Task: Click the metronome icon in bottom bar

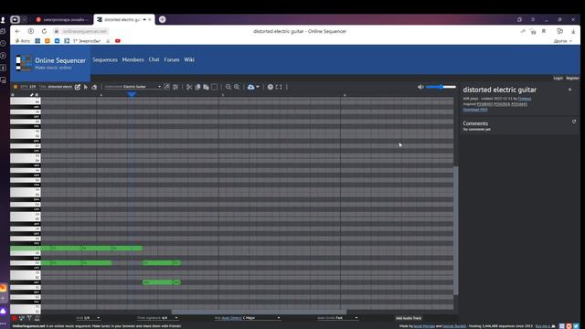Action: (x=37, y=318)
